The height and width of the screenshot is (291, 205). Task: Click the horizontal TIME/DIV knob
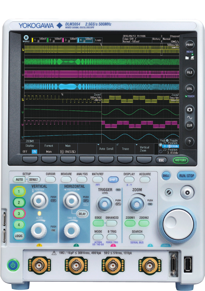[x=72, y=230]
